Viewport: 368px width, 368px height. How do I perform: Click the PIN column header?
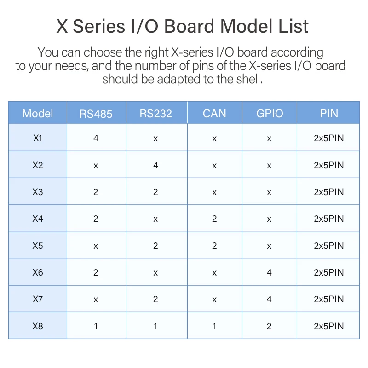click(328, 113)
